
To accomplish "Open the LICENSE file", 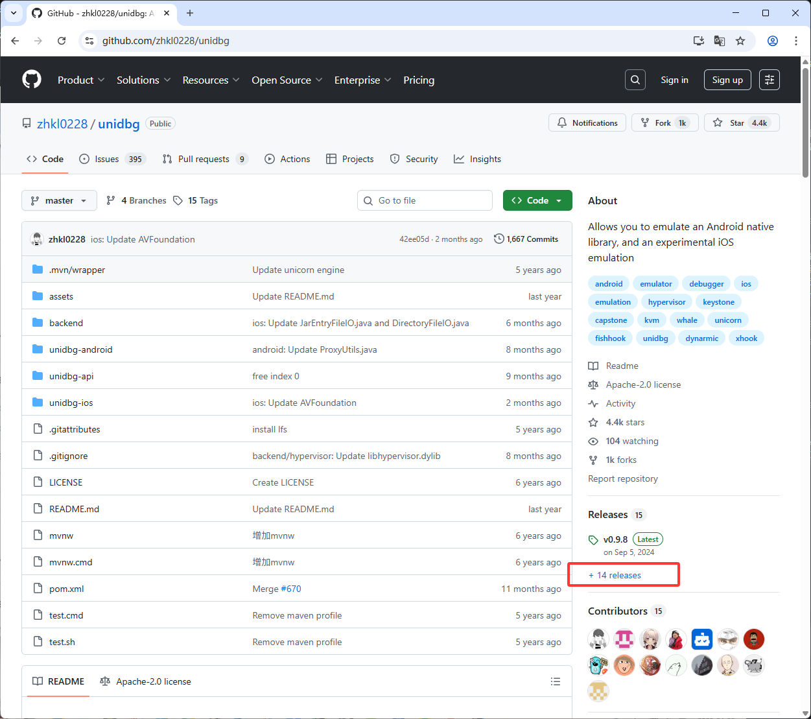I will point(66,482).
